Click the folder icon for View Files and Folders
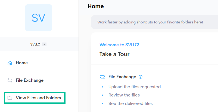The height and width of the screenshot is (112, 218). (x=10, y=98)
